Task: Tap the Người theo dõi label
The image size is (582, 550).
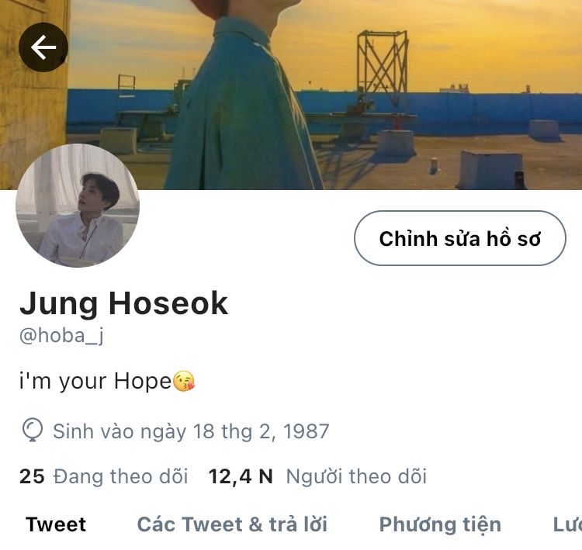Action: pos(356,476)
